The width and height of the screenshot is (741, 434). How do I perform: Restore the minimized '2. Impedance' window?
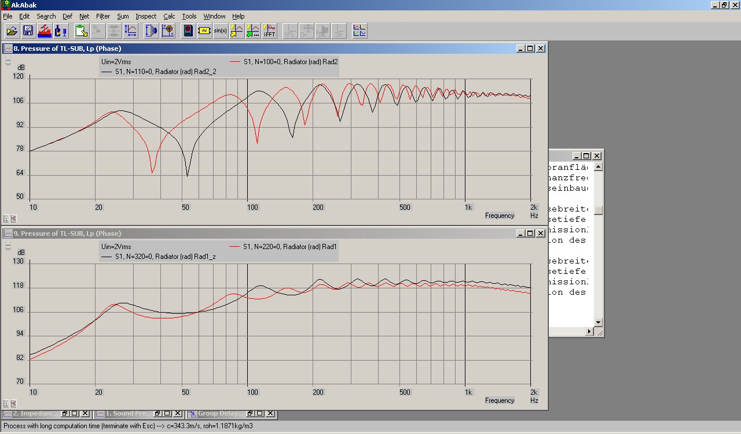(x=65, y=414)
